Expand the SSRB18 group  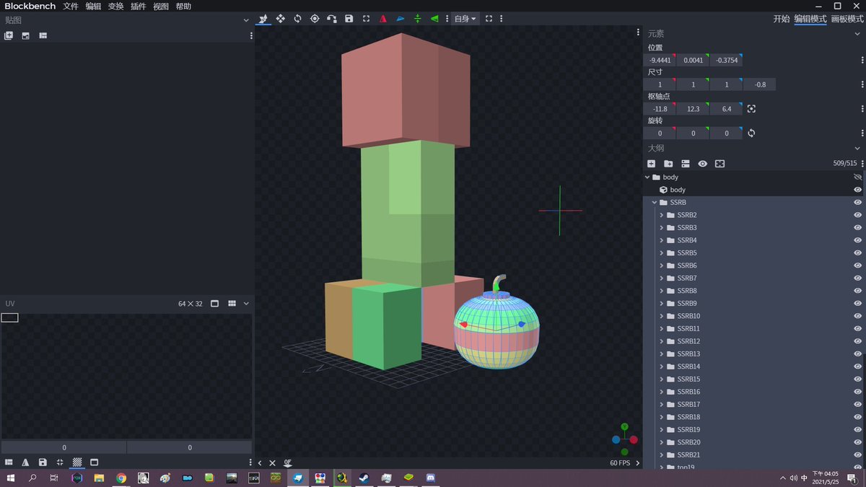point(662,417)
